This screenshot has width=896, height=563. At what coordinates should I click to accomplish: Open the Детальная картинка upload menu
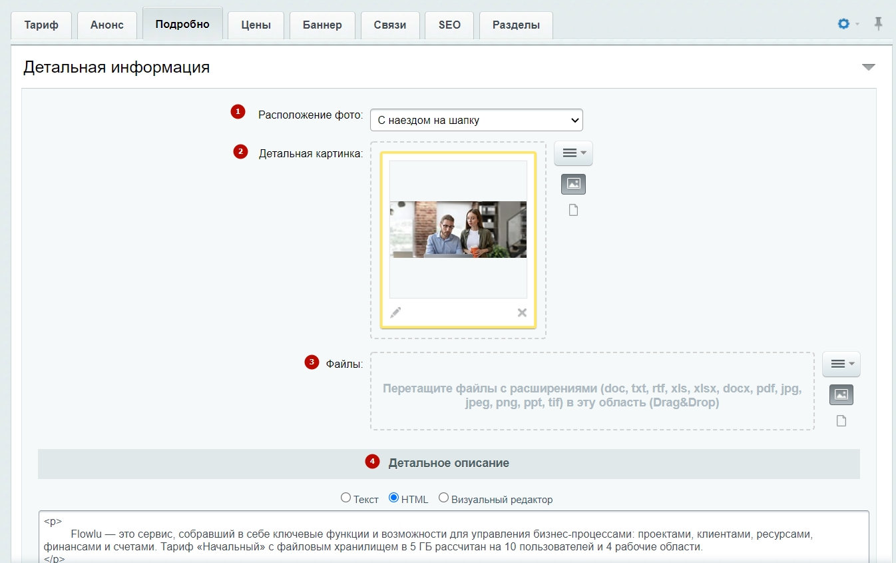coord(573,153)
